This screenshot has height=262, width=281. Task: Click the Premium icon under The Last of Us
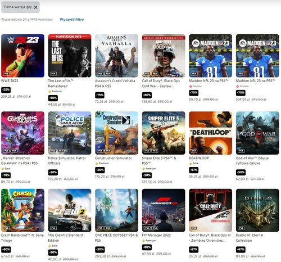pyautogui.click(x=49, y=92)
